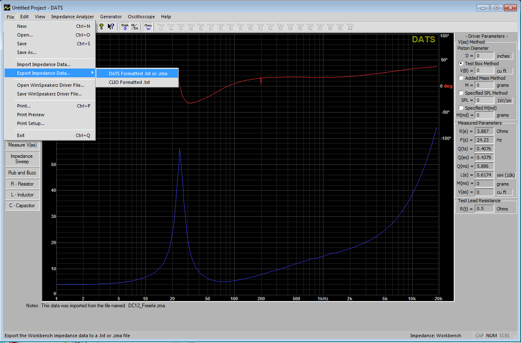Click the 1W/1m unit beside SPL

504,100
